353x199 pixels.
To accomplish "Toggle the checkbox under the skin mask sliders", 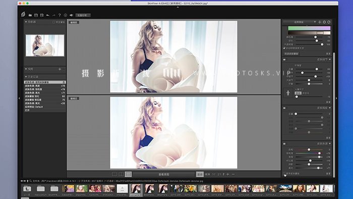I will (284, 48).
